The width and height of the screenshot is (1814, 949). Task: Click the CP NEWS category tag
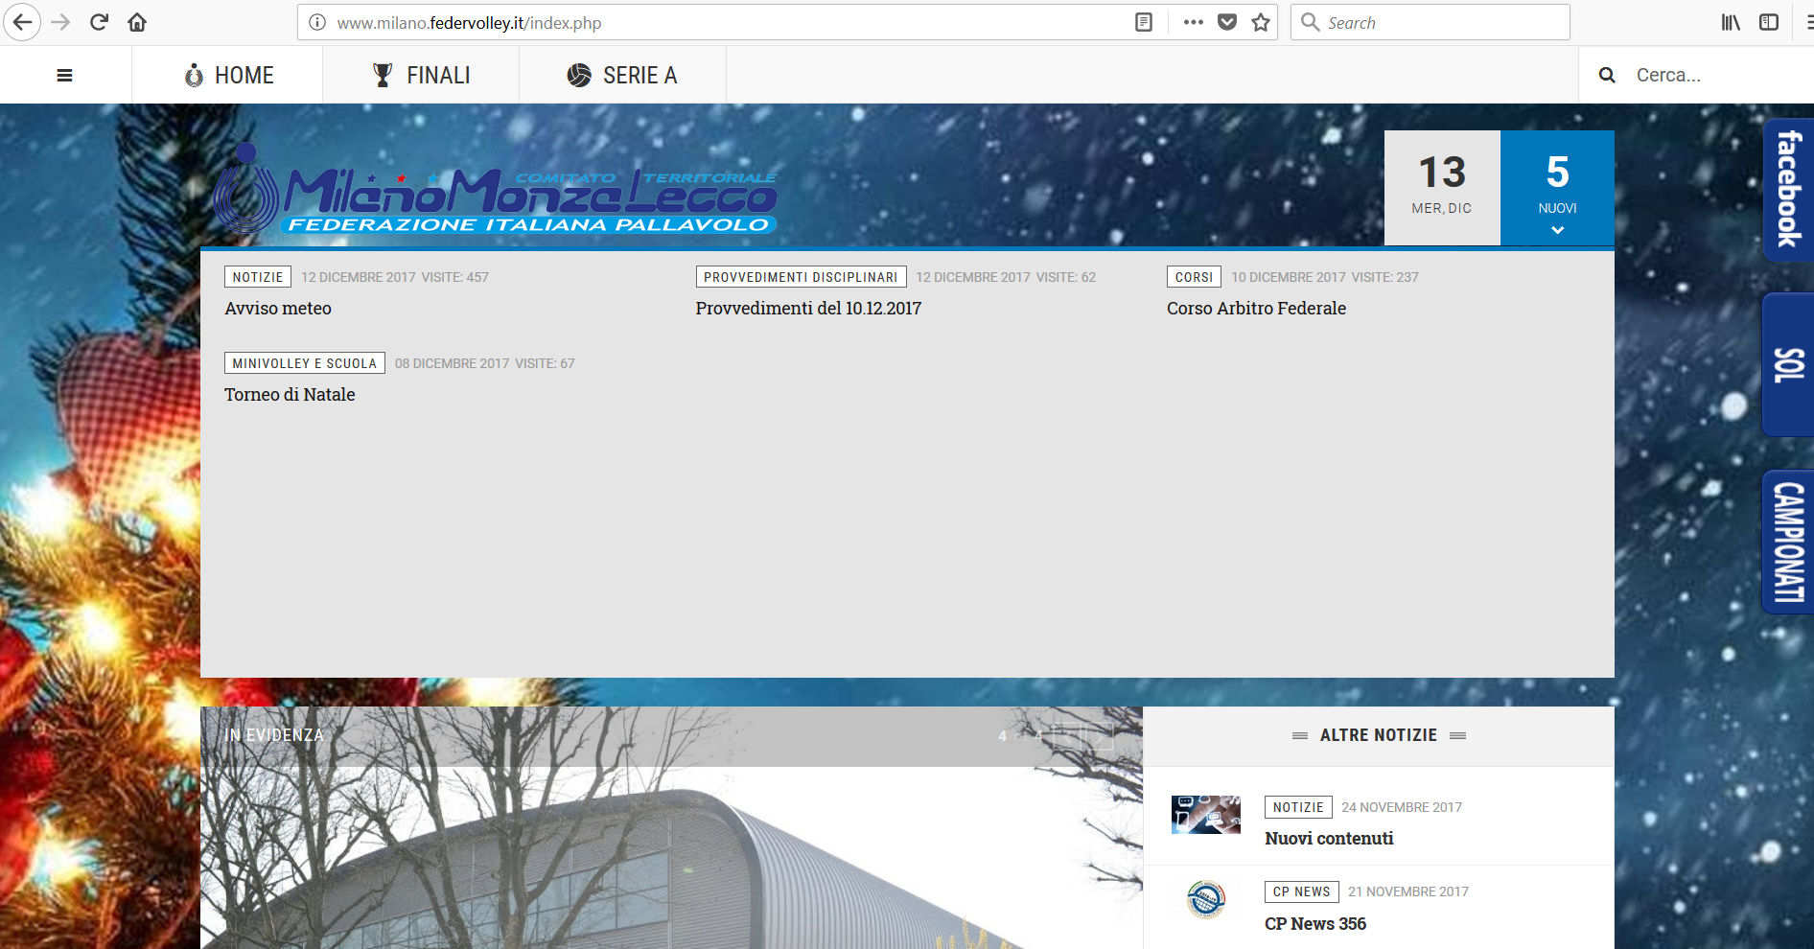1301,891
